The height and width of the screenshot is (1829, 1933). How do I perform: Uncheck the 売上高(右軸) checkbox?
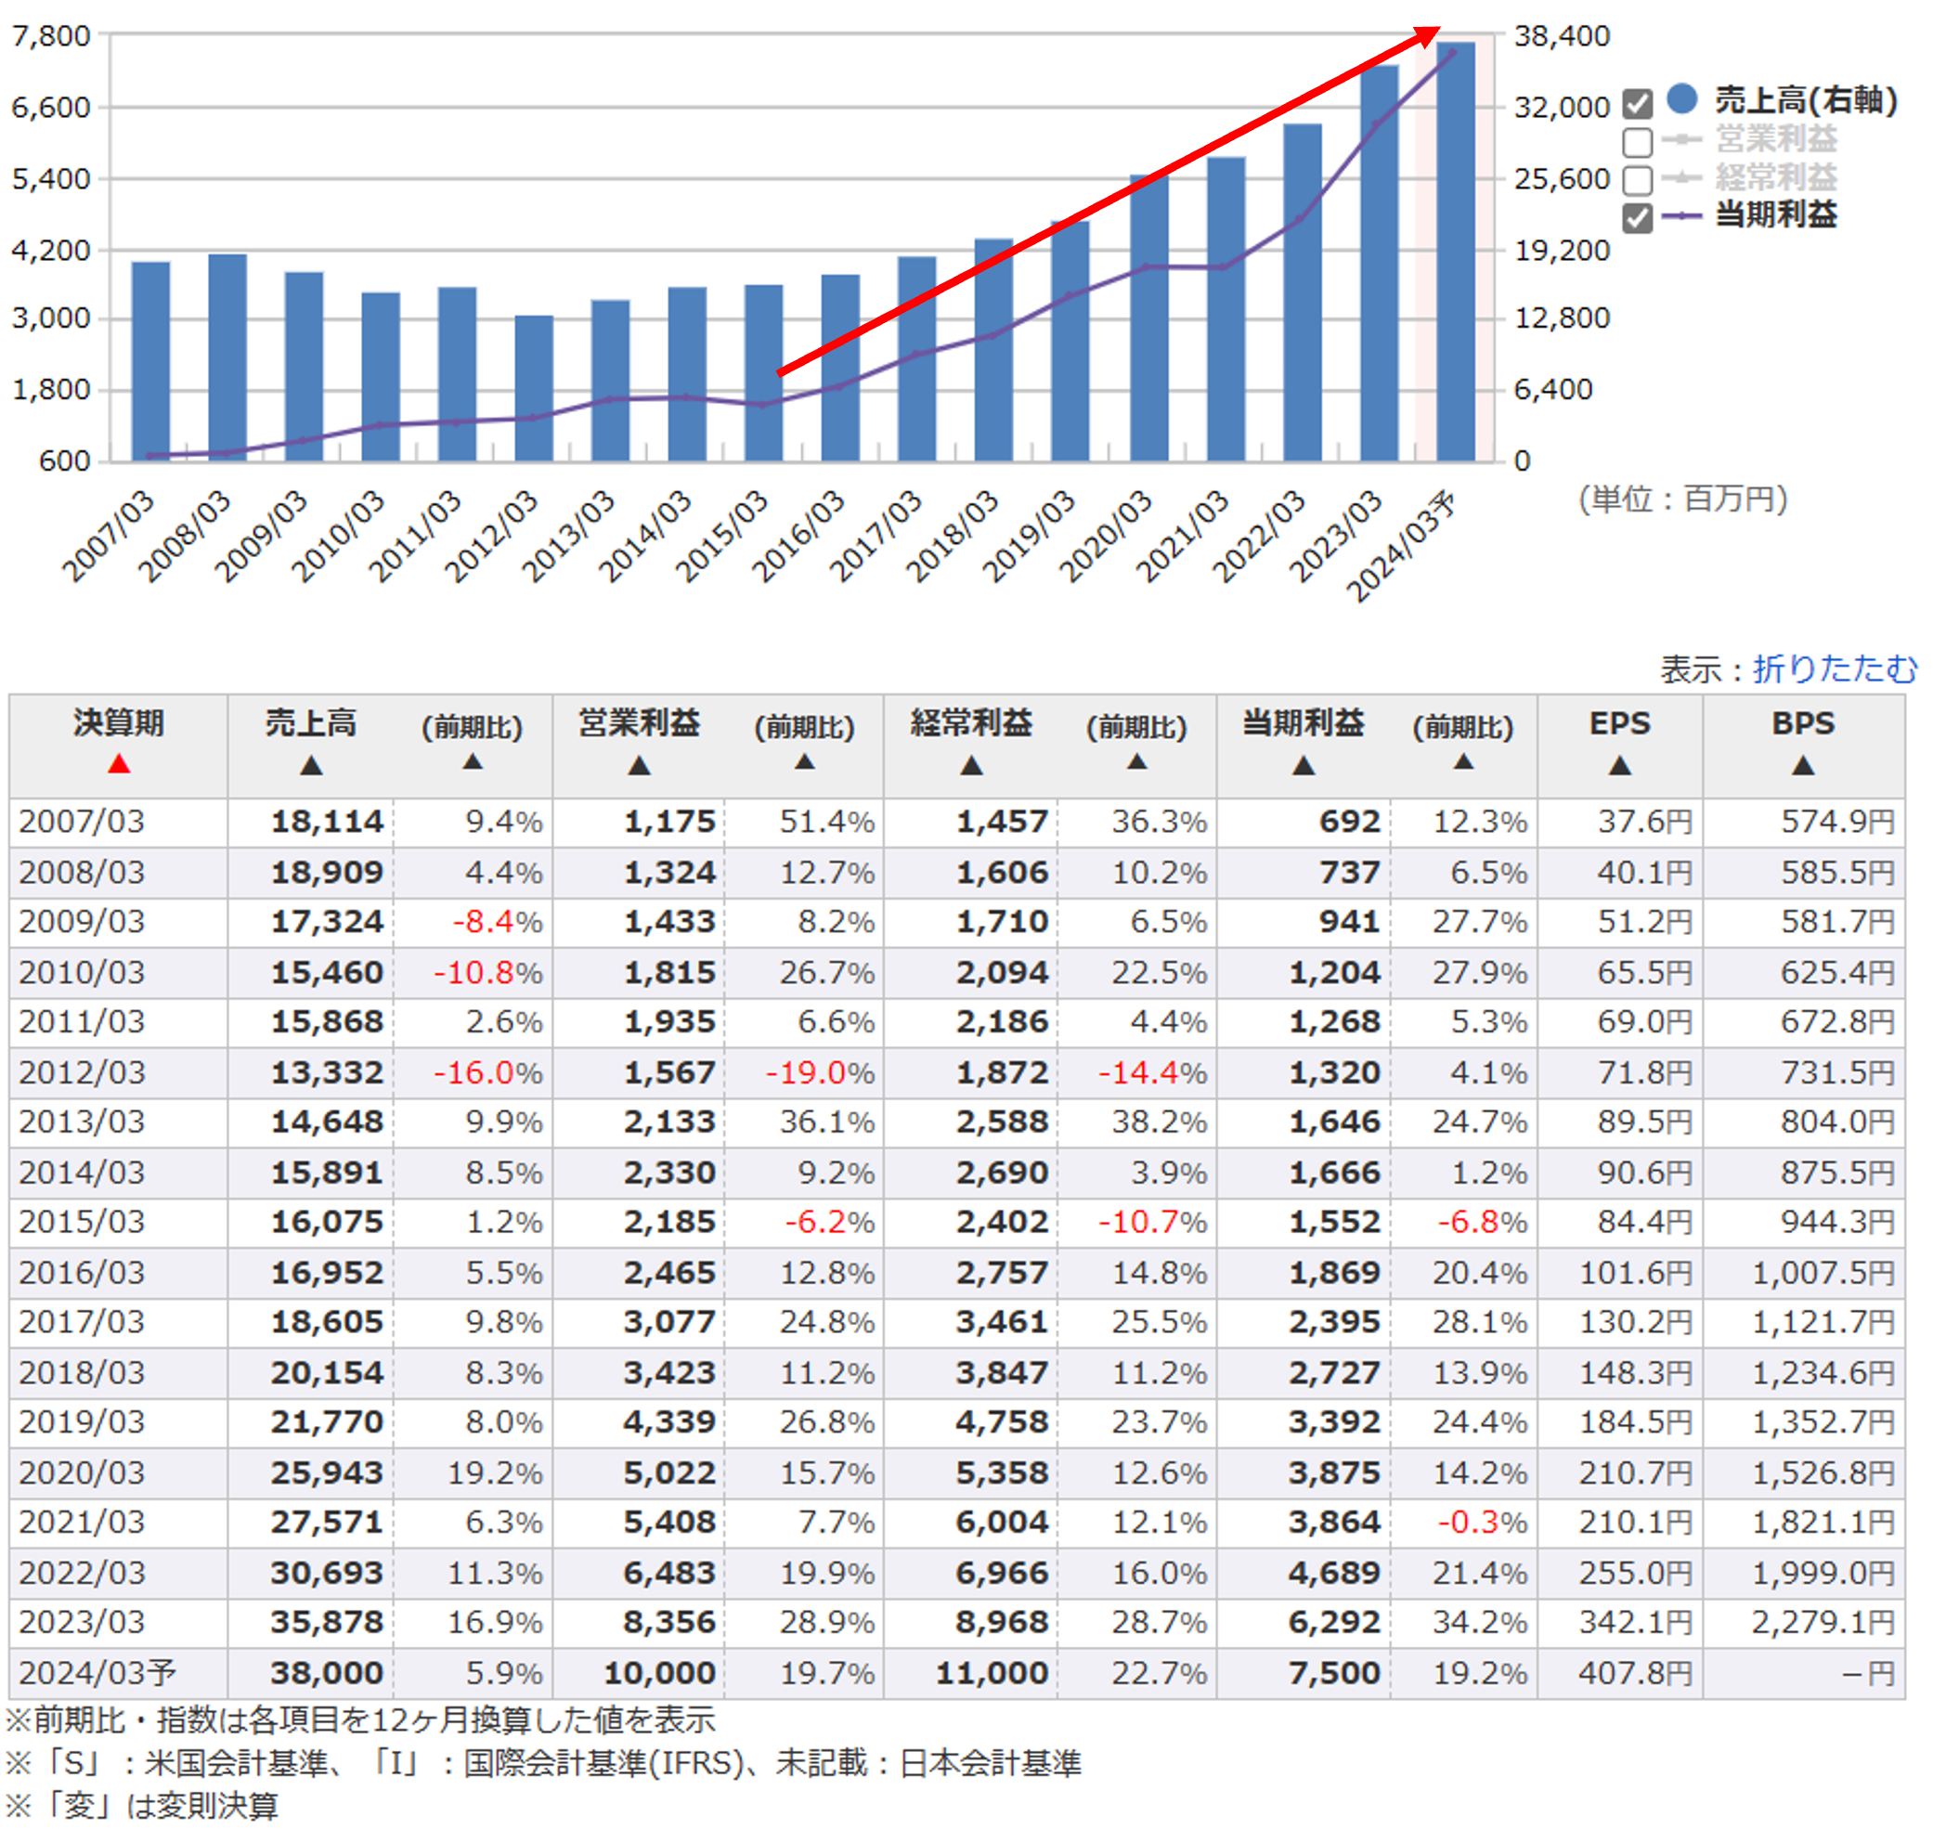1638,102
